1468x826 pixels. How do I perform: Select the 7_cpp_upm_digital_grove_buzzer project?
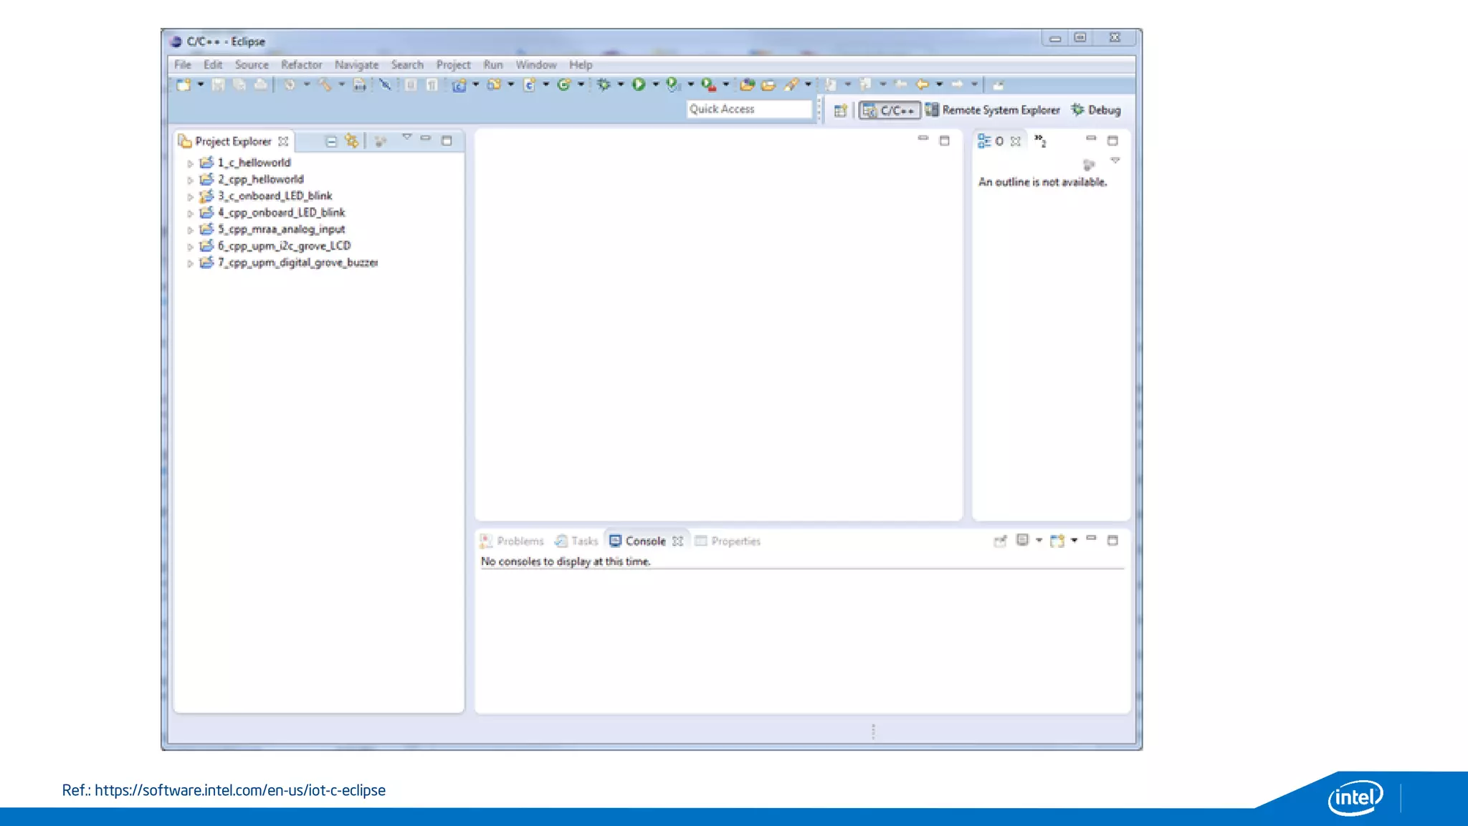coord(297,263)
